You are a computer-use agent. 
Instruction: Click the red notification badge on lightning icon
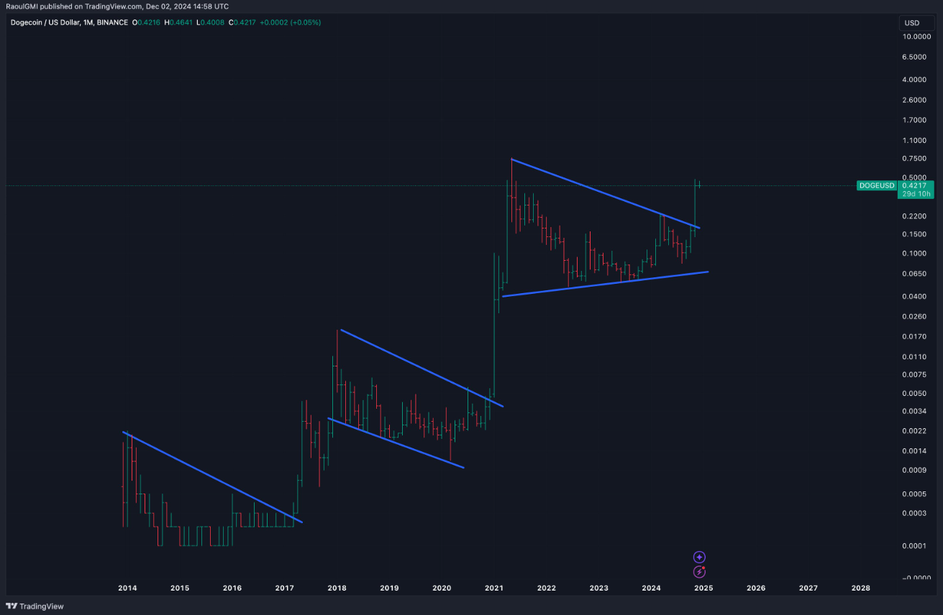pyautogui.click(x=703, y=568)
